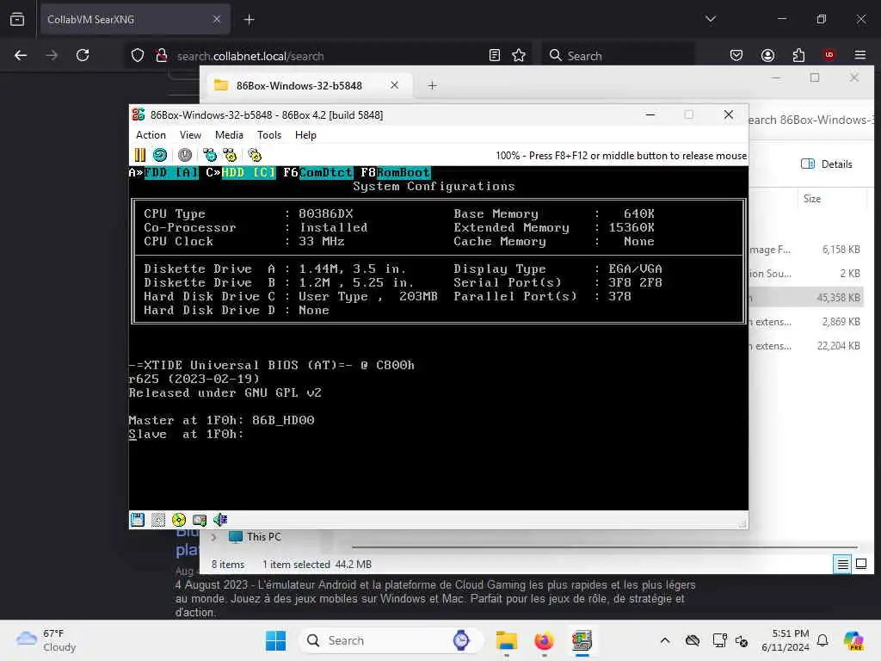Viewport: 881px width, 661px height.
Task: Close the 86Box-Windows-32-b5848 Explorer tab
Action: click(394, 85)
